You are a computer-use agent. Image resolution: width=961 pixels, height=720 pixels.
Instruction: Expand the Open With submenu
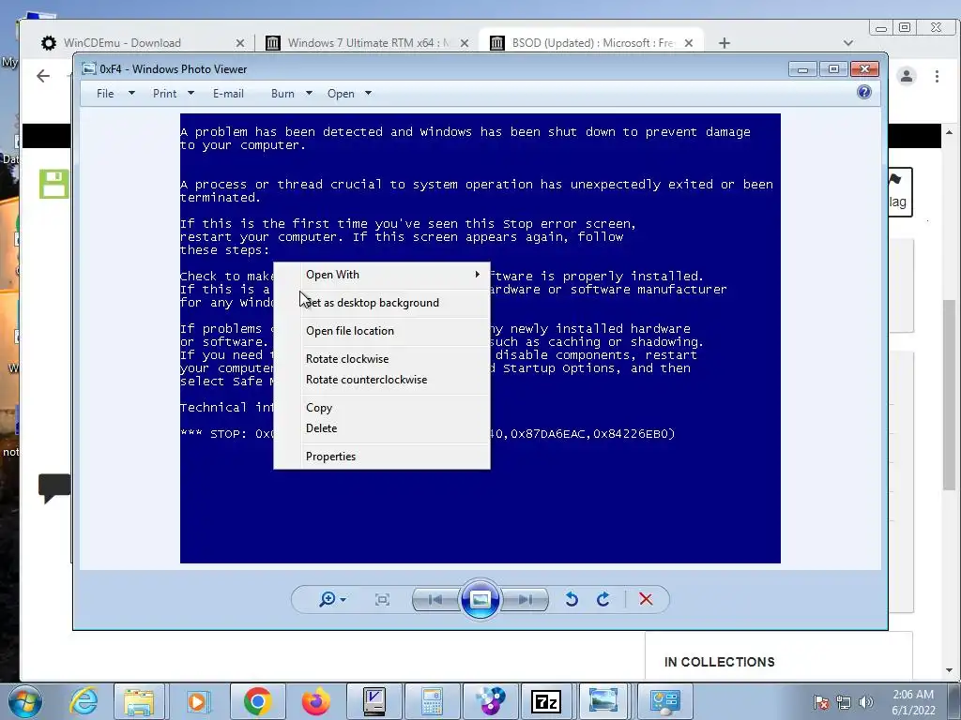382,275
